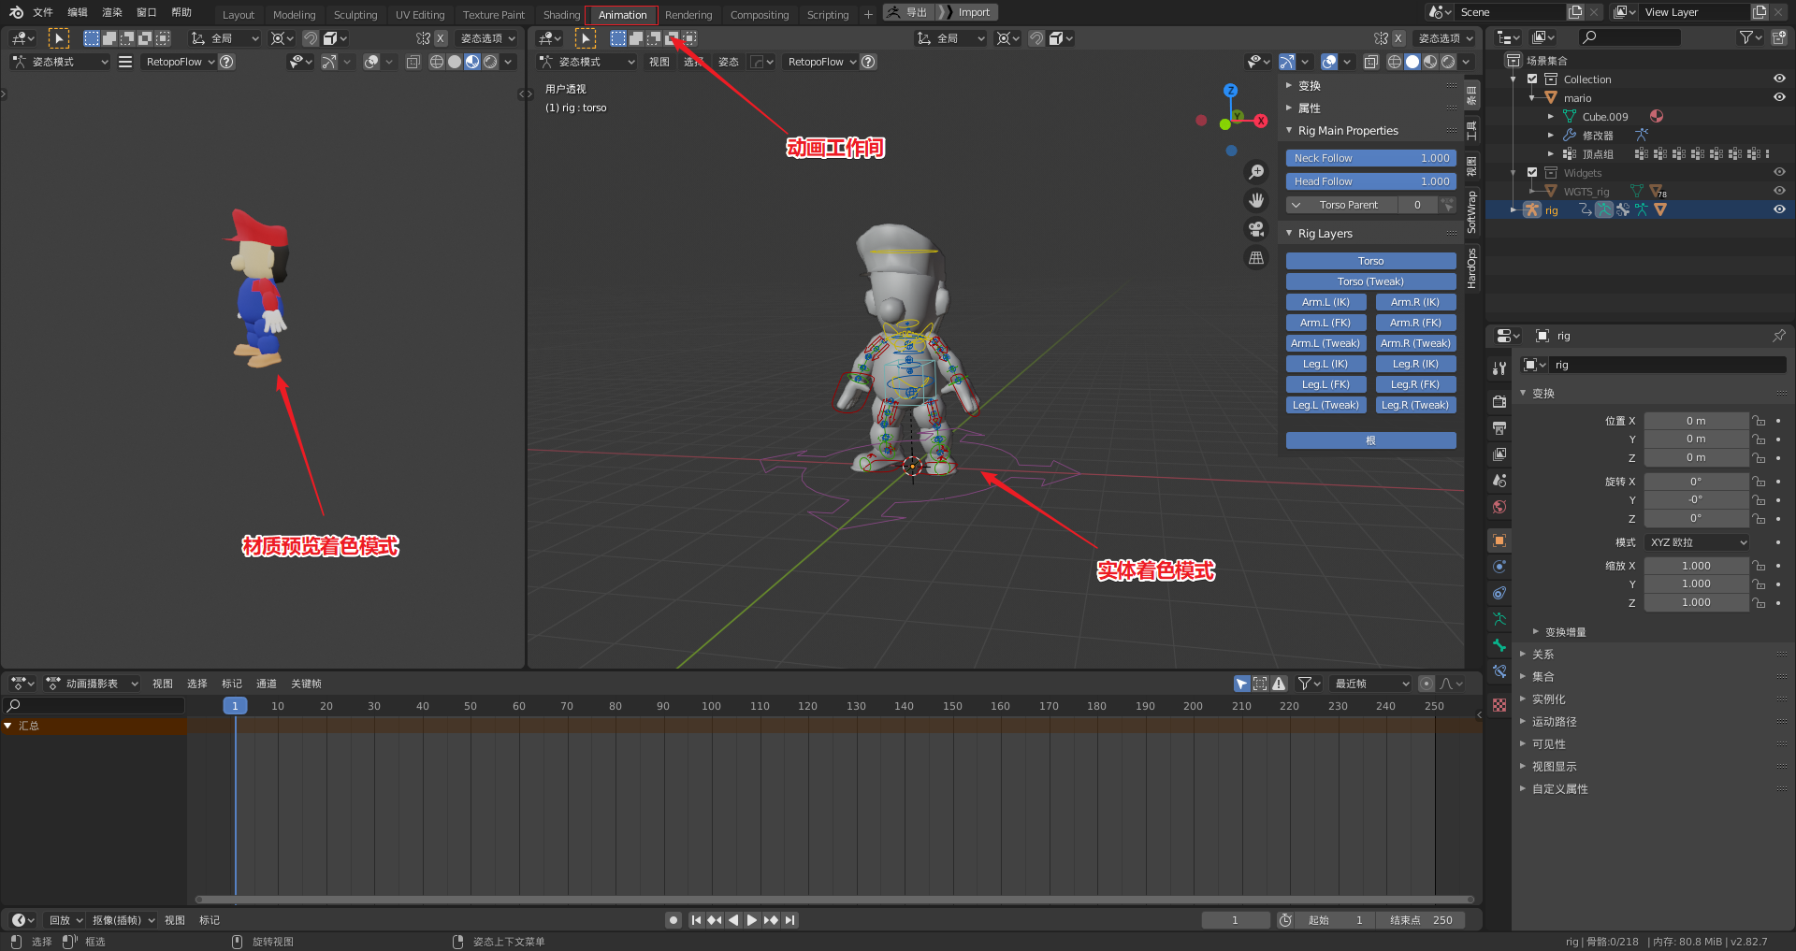
Task: Toggle lock for Rotation X
Action: tap(1759, 482)
